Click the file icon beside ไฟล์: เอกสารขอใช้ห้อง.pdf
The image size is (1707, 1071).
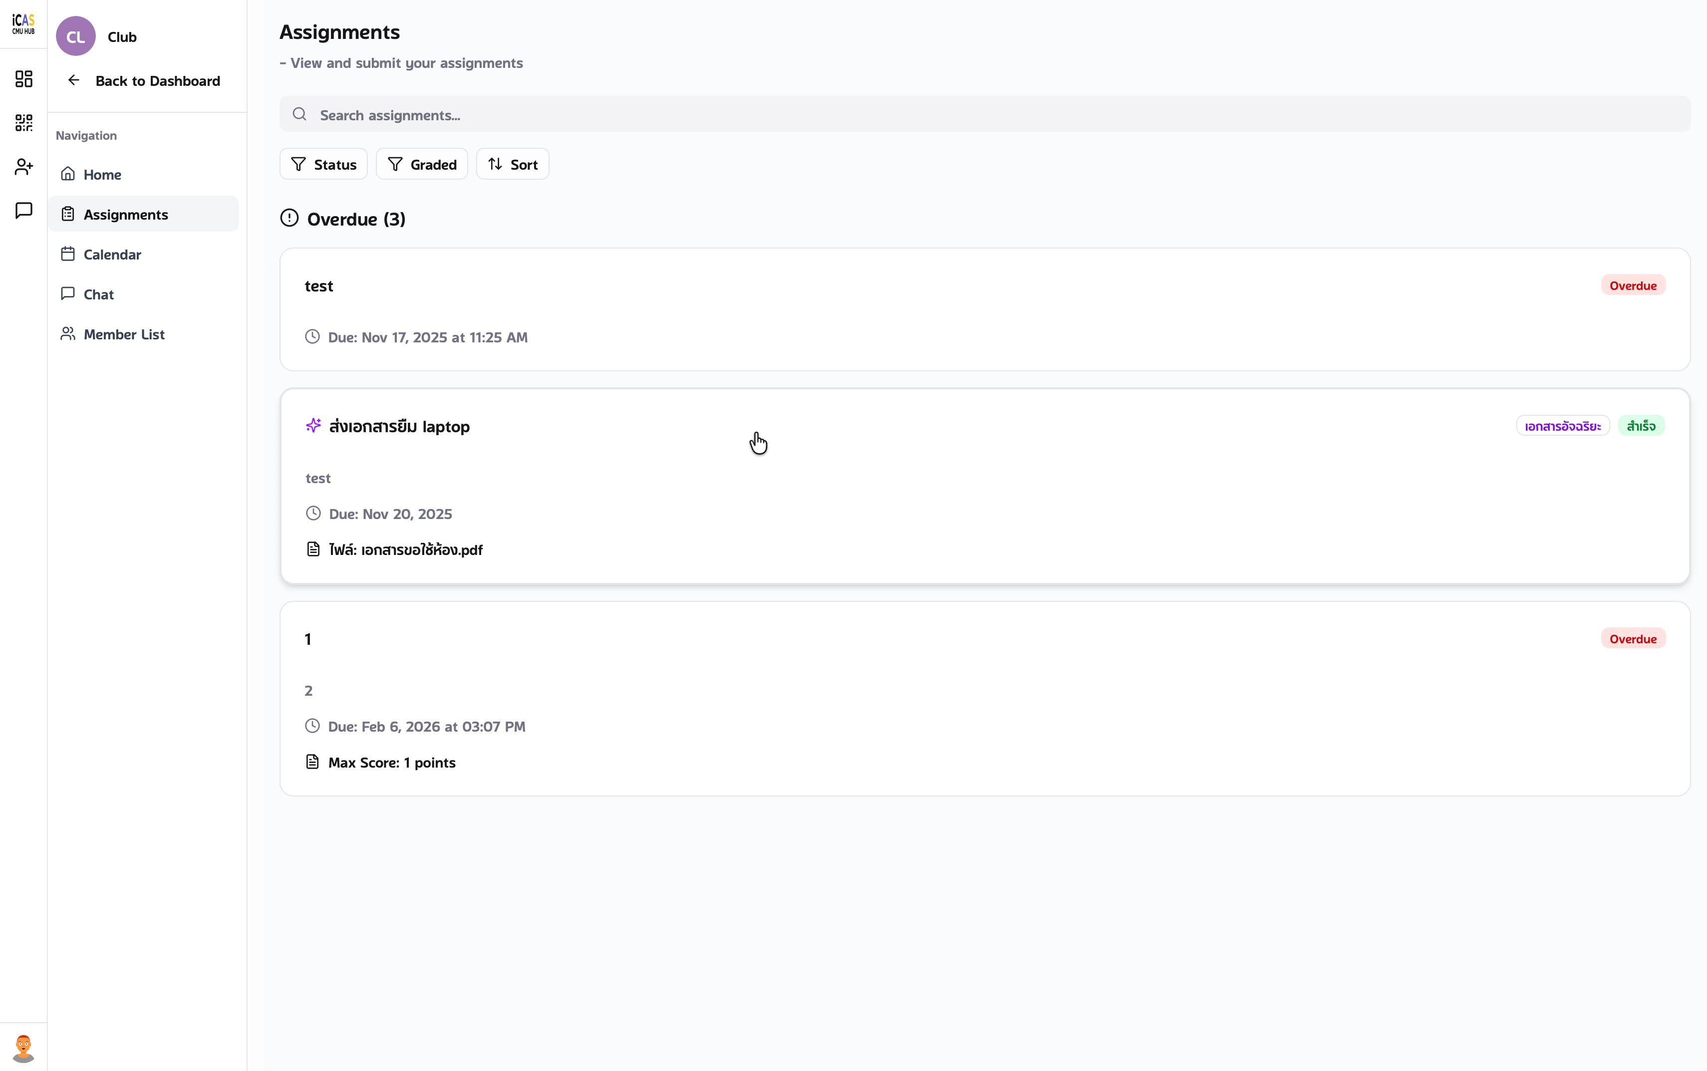pyautogui.click(x=313, y=549)
